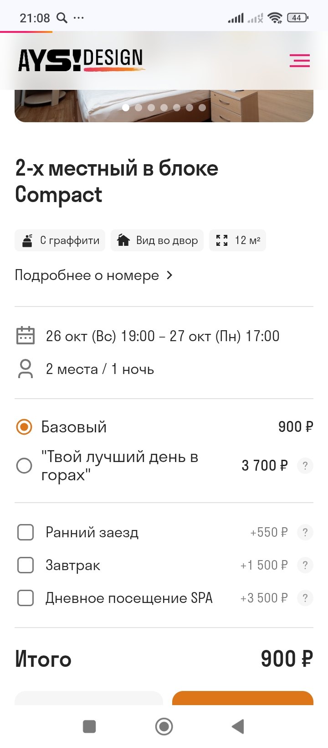Tap the calendar icon beside the dates
Image resolution: width=328 pixels, height=748 pixels.
[x=26, y=336]
